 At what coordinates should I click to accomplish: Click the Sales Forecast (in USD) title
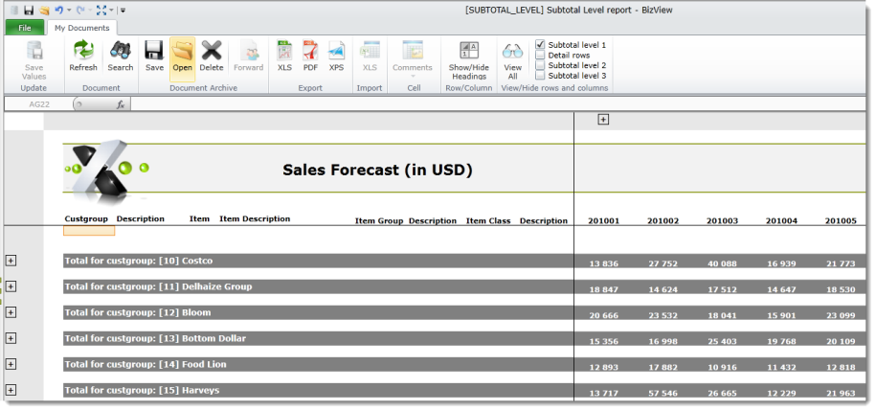[x=377, y=170]
